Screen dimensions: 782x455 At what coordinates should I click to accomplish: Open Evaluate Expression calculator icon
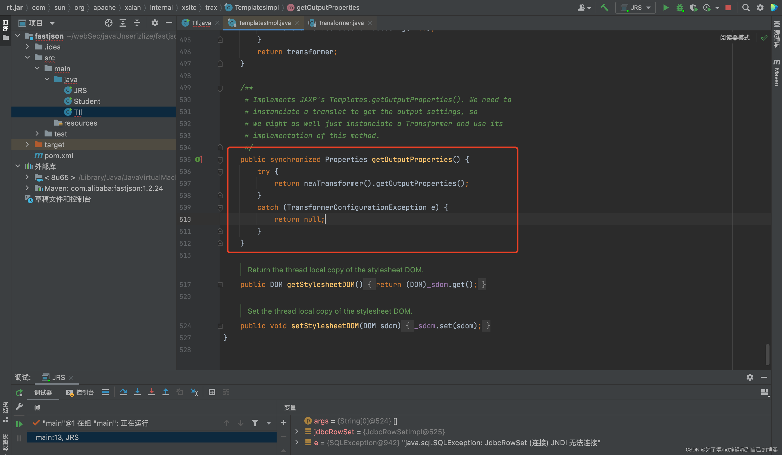click(212, 392)
